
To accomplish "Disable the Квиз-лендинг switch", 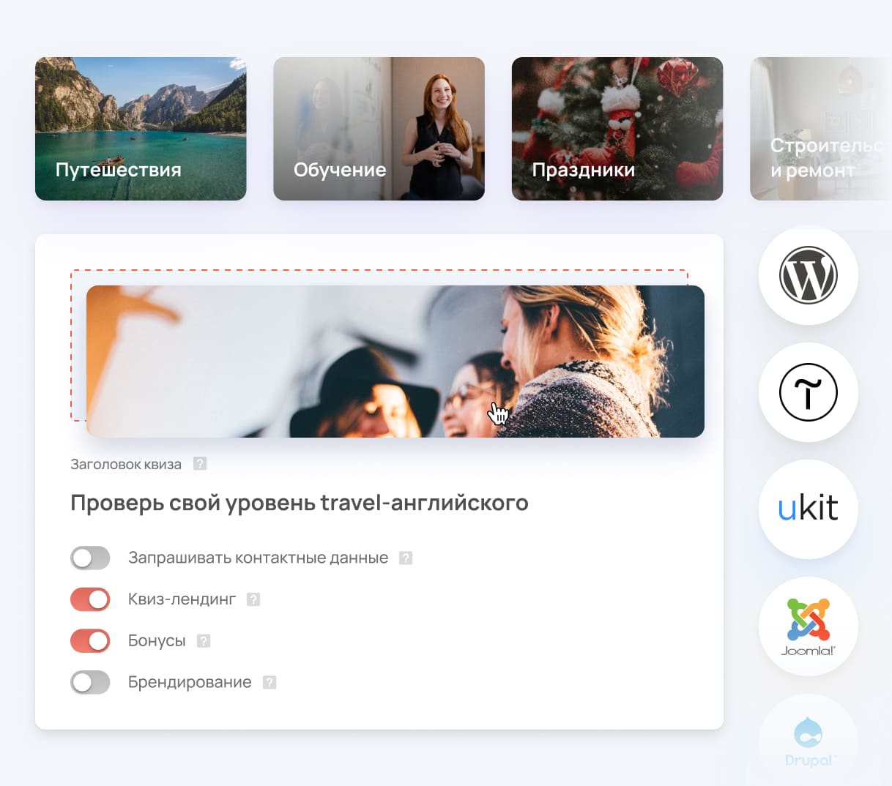I will pyautogui.click(x=90, y=599).
